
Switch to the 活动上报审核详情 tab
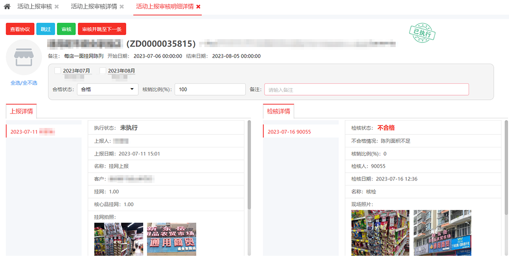coord(94,7)
